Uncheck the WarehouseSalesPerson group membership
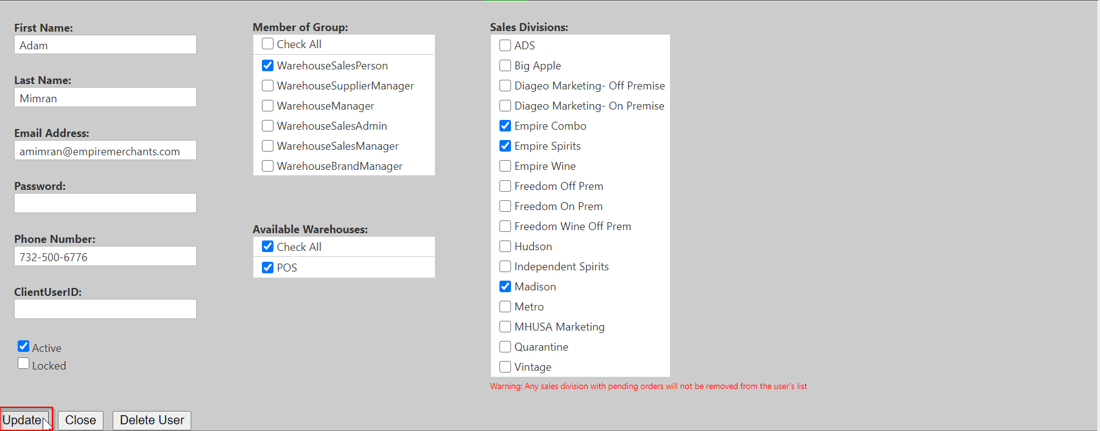This screenshot has height=431, width=1100. [267, 65]
